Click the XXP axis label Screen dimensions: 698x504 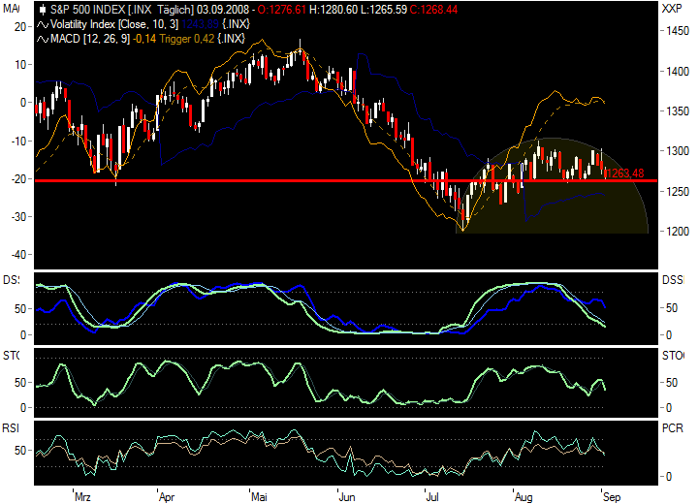[x=672, y=9]
